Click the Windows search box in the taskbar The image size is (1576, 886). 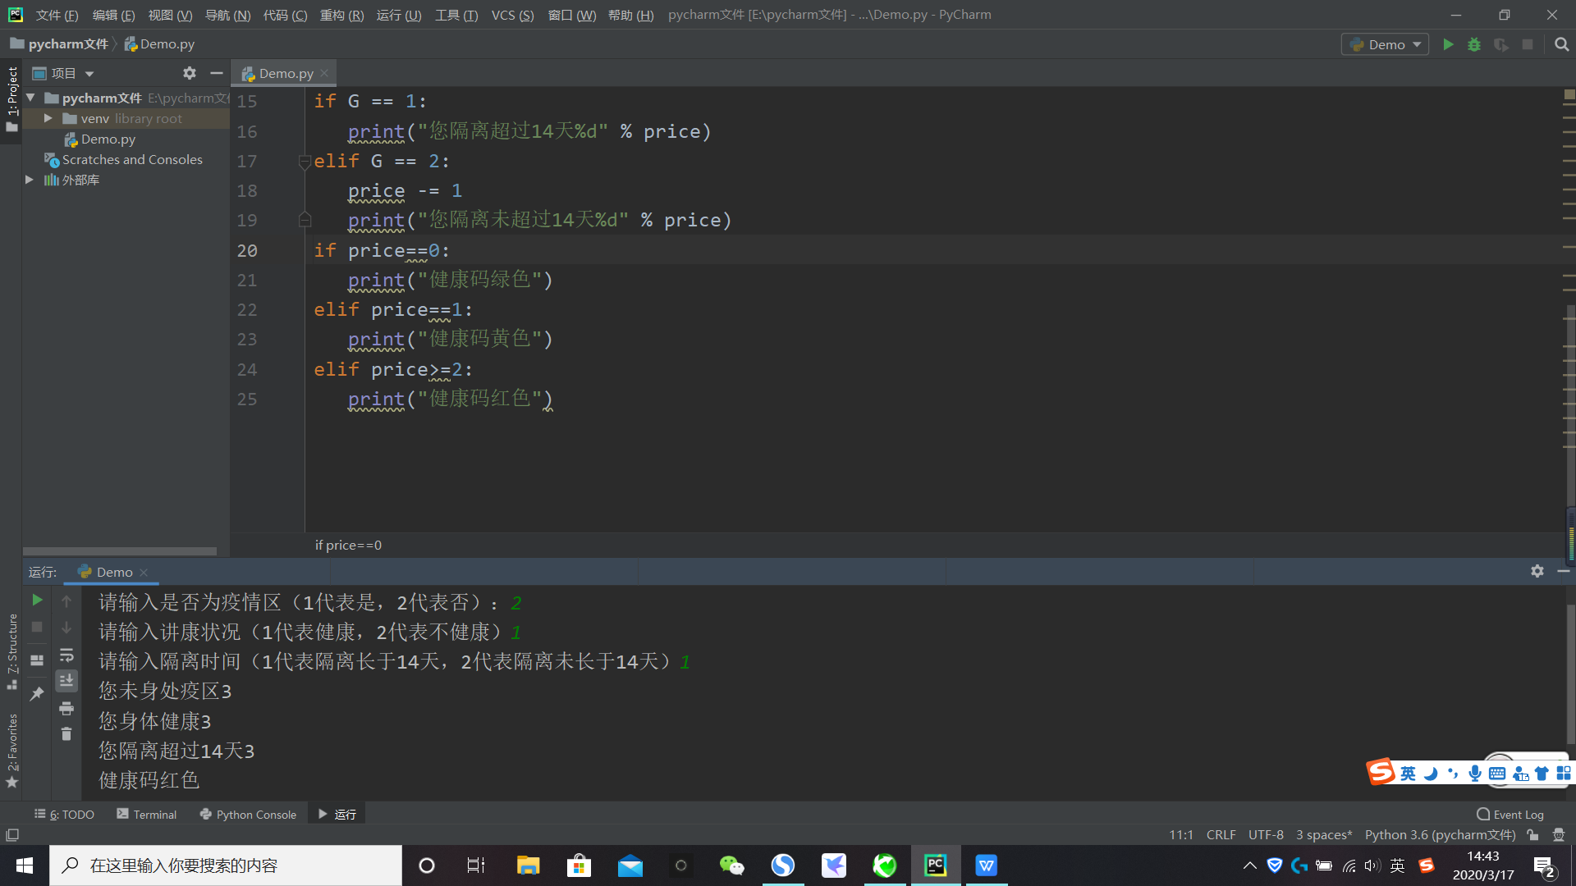pos(226,865)
